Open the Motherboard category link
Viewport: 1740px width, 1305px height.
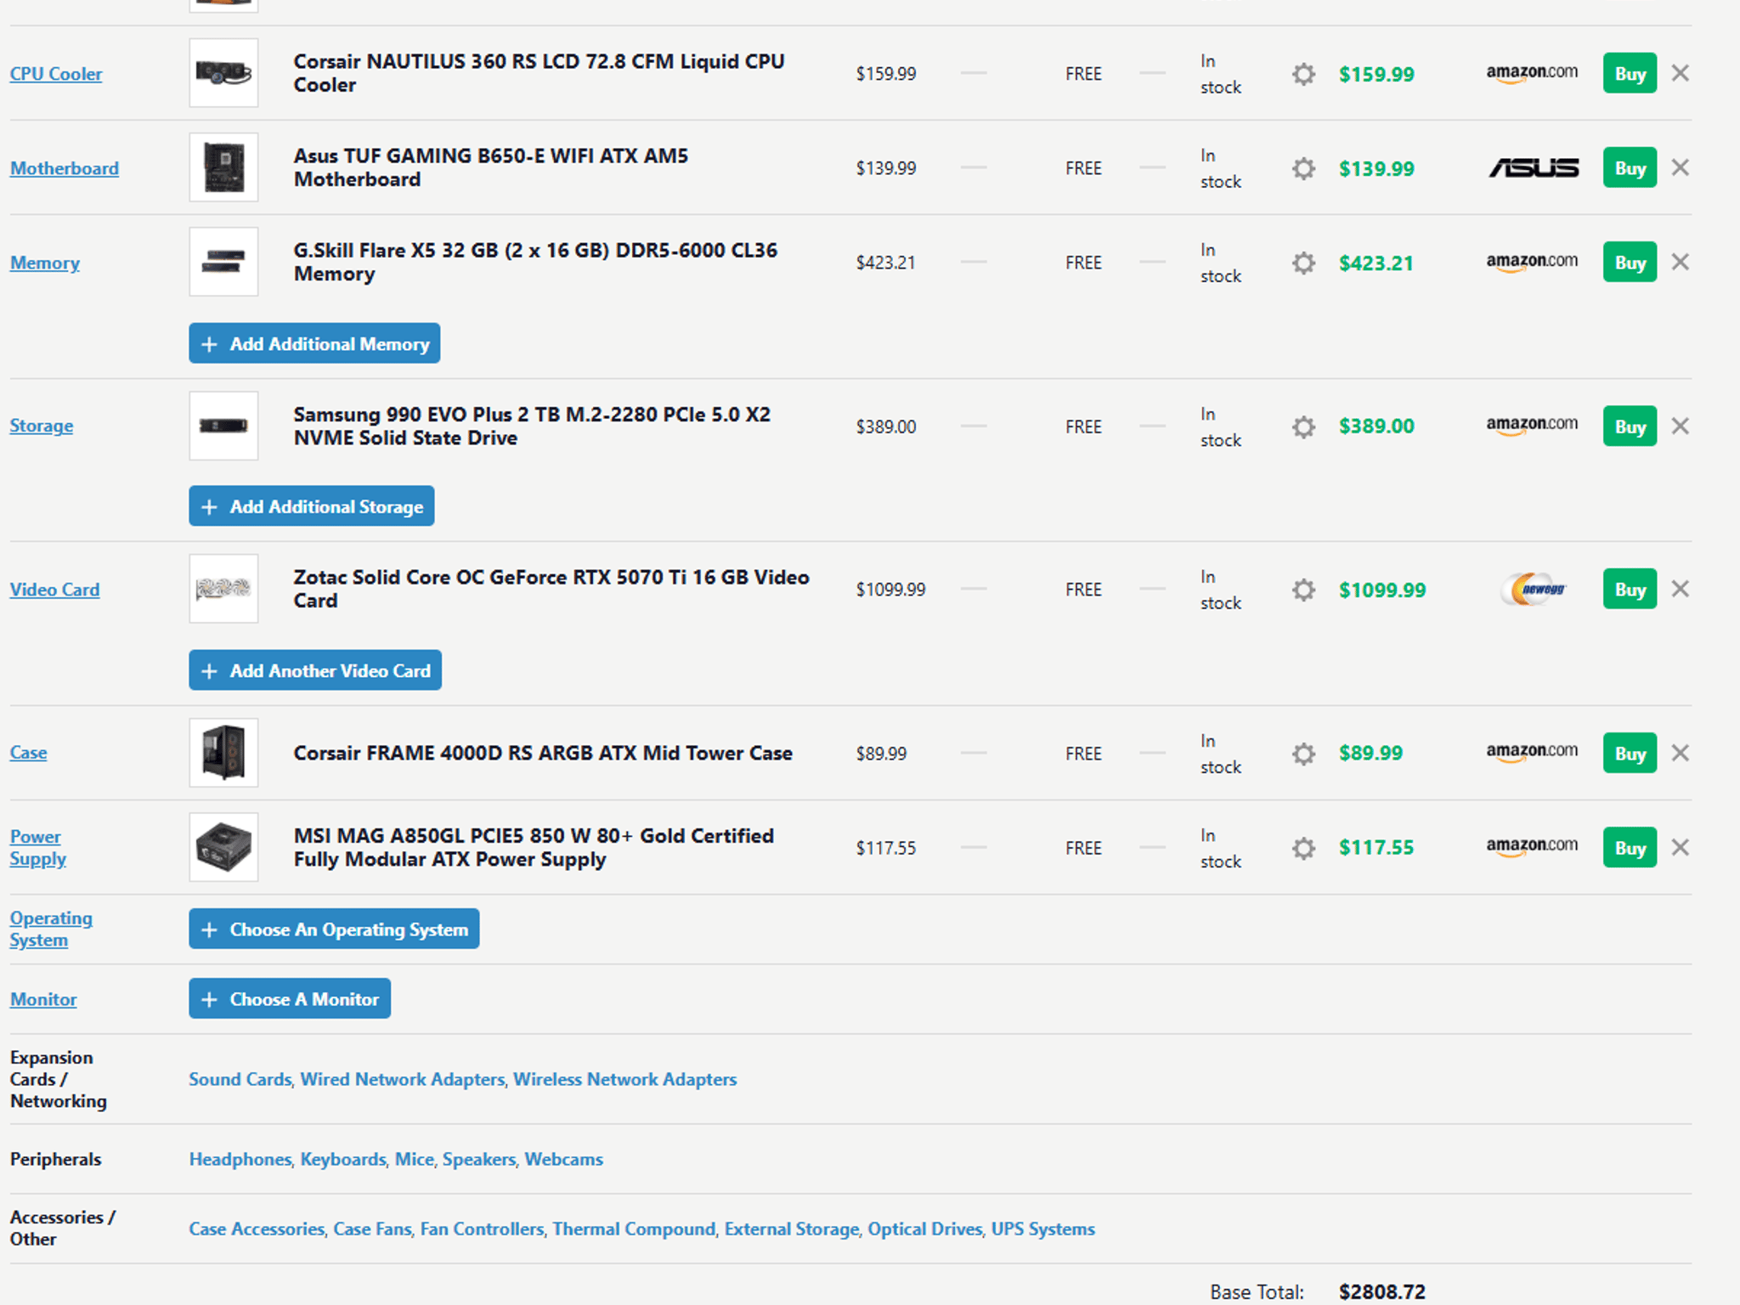(x=65, y=168)
